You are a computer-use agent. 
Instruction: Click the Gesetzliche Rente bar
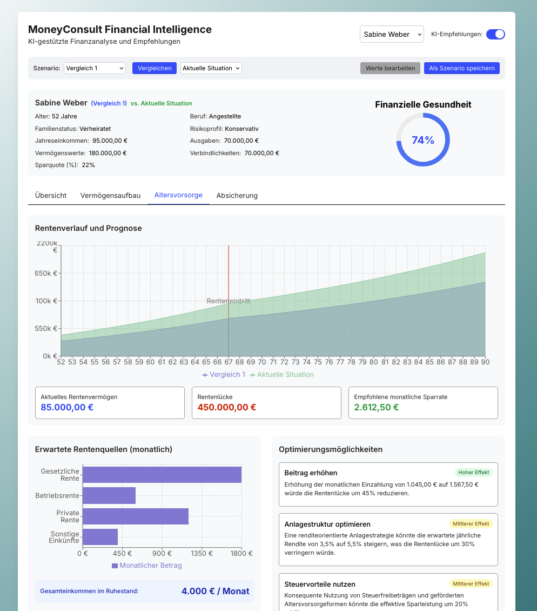162,475
